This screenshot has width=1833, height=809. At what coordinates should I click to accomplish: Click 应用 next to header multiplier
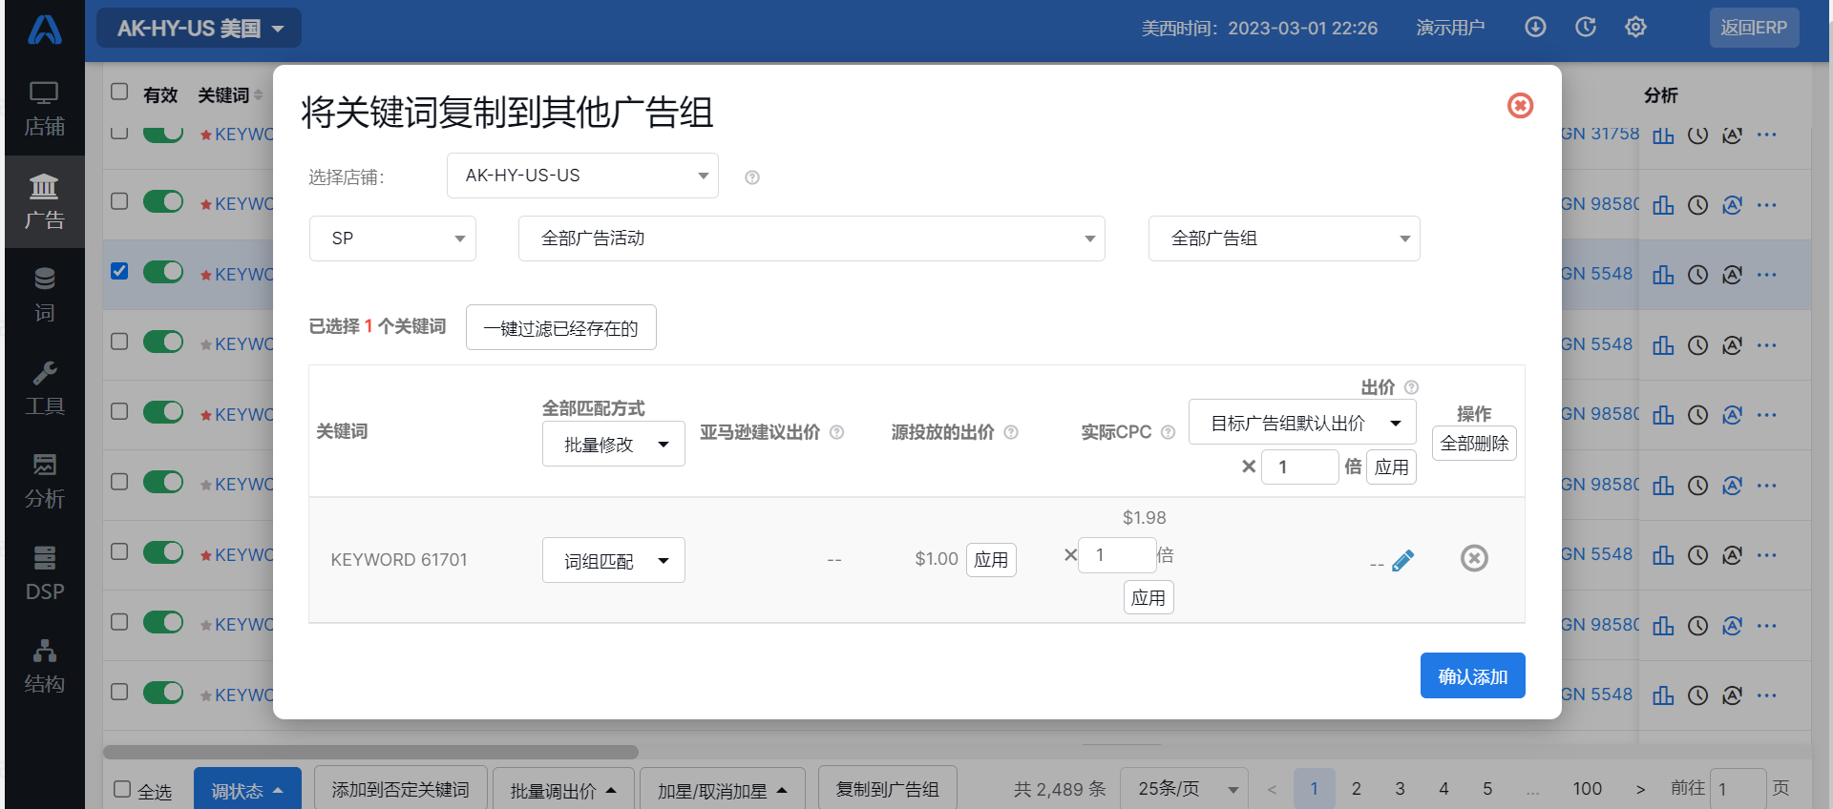click(x=1391, y=467)
